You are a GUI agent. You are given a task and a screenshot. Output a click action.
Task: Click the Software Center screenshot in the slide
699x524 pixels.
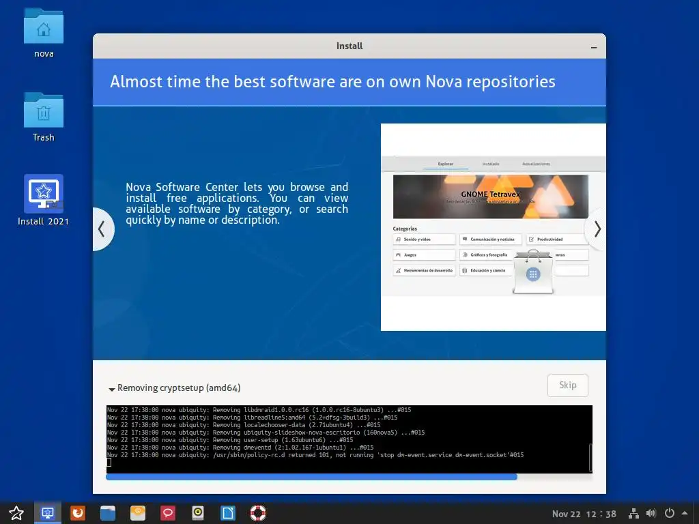pos(493,227)
